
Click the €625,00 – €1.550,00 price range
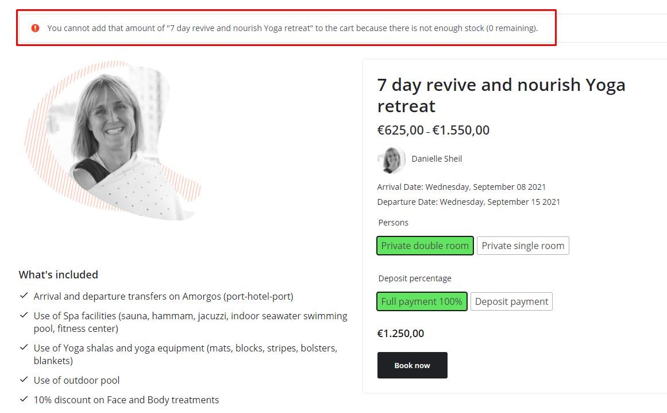(x=433, y=130)
